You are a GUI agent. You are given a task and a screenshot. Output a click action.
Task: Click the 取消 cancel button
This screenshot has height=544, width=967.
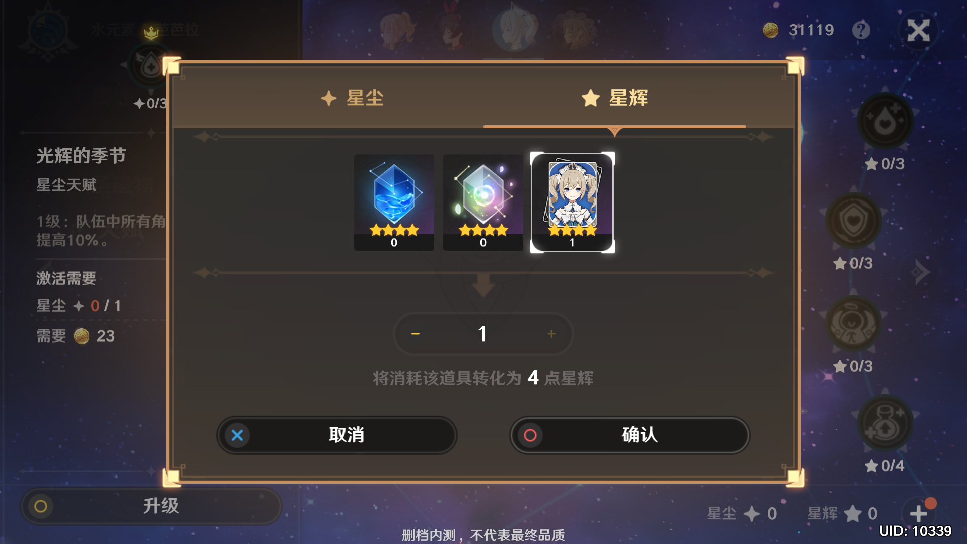[x=337, y=435]
